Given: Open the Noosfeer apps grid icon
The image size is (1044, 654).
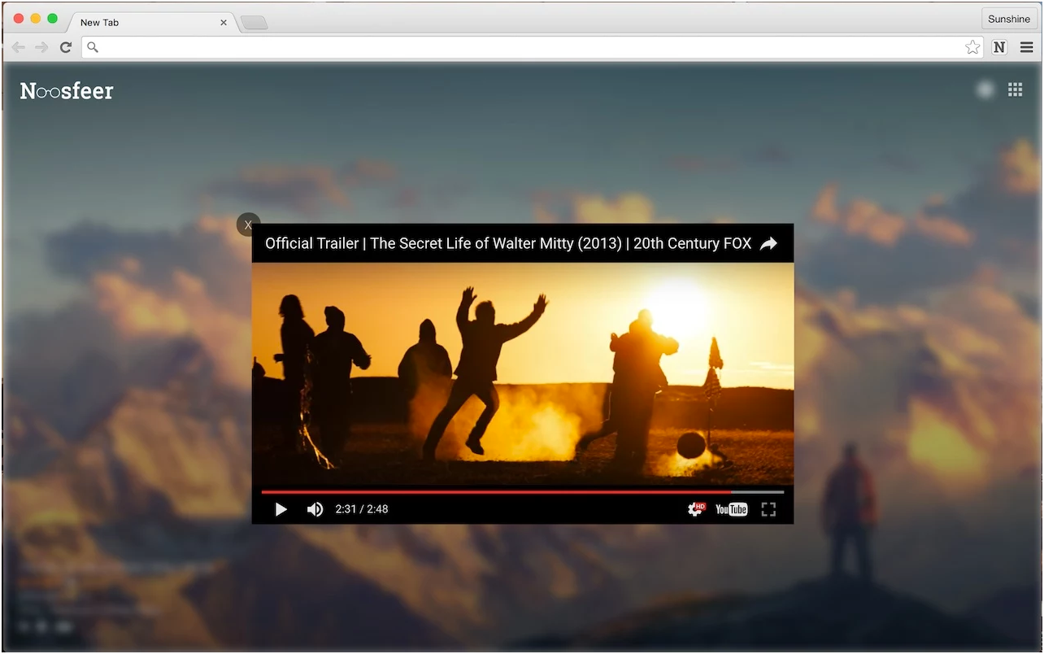Looking at the screenshot, I should tap(1015, 89).
